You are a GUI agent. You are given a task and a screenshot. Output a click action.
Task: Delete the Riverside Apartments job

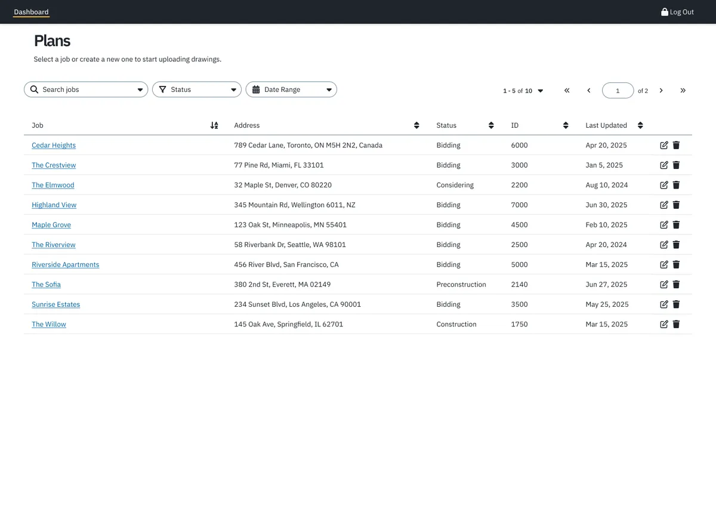click(676, 264)
